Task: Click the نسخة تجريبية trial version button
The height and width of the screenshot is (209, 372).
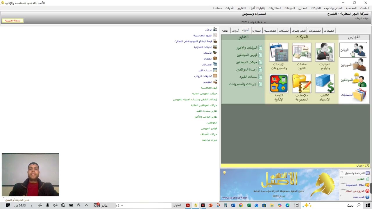Action: click(12, 21)
